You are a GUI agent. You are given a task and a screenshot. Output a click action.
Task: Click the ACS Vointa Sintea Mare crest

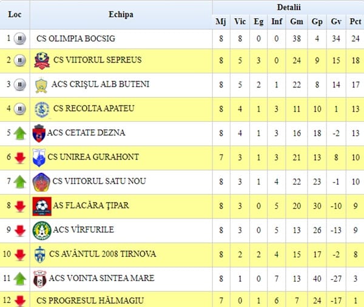39,279
